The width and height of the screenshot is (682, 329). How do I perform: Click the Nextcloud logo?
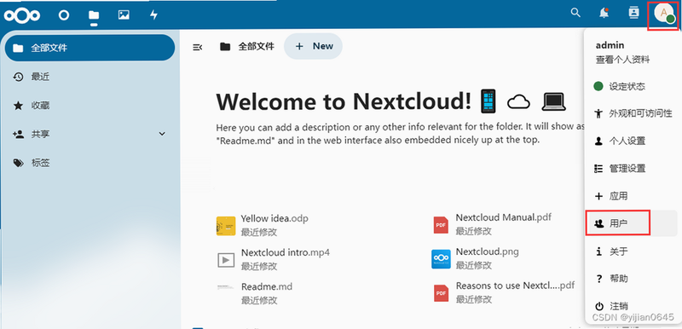tap(22, 15)
